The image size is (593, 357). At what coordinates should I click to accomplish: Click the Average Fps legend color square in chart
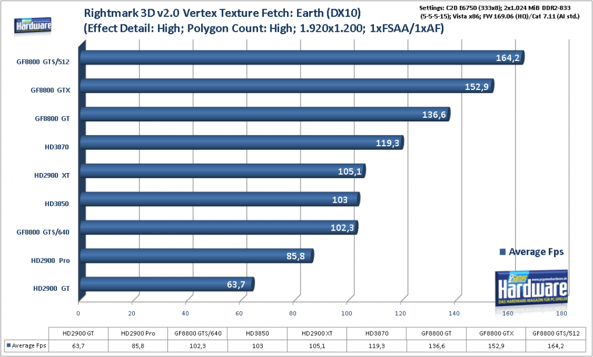[x=503, y=252]
